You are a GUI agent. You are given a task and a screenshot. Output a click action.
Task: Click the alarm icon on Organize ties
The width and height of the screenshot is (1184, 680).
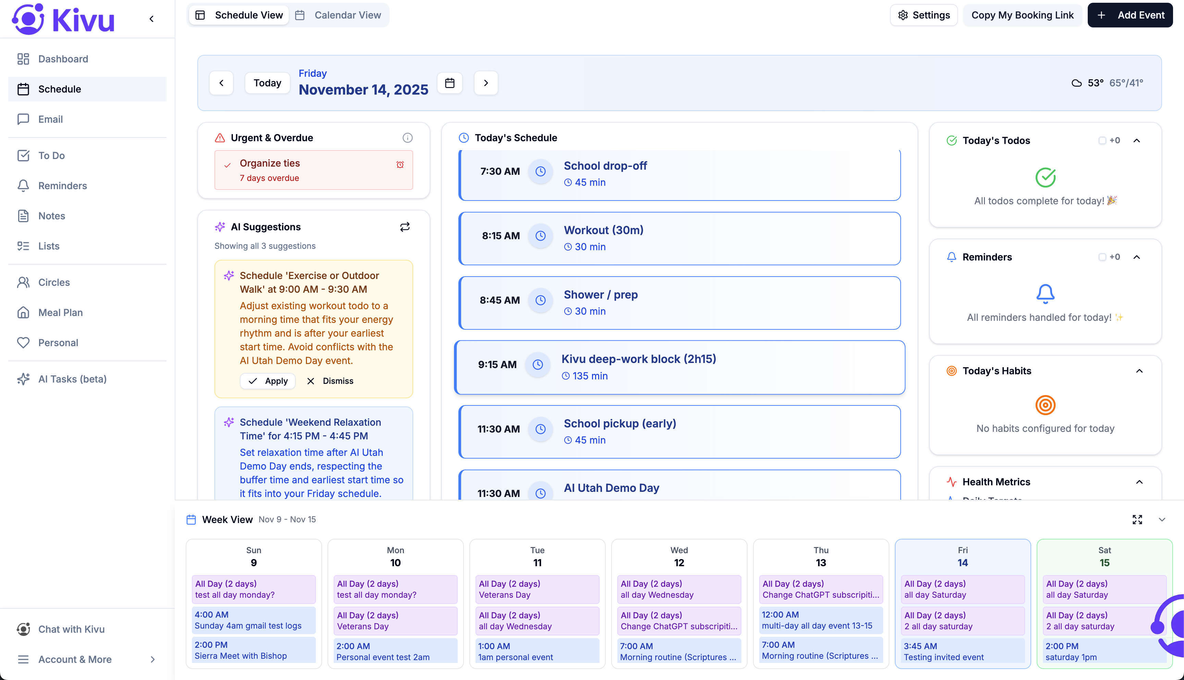pos(400,165)
